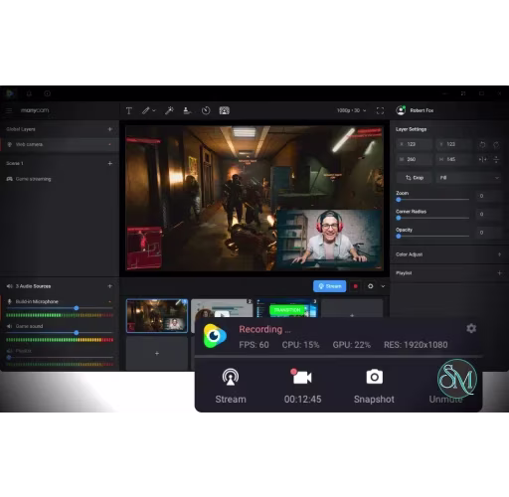The width and height of the screenshot is (509, 497).
Task: Expand the Color Adjust section
Action: (x=499, y=254)
